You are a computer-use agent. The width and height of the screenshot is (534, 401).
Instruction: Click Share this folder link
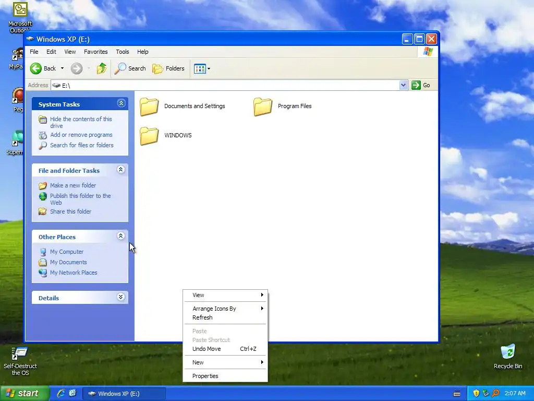(x=70, y=211)
